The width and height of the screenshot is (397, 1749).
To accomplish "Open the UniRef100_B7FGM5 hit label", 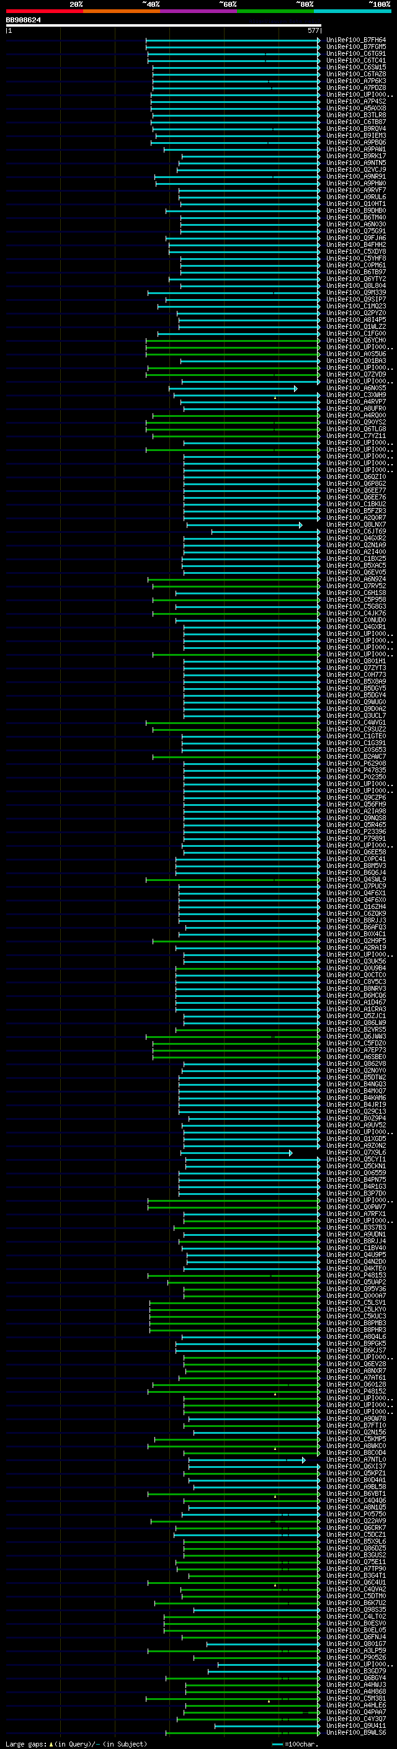I will tap(355, 47).
